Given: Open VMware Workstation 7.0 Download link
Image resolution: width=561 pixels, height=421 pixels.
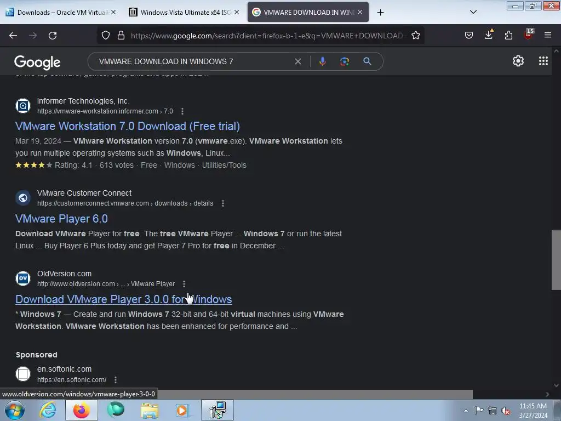Looking at the screenshot, I should (127, 126).
